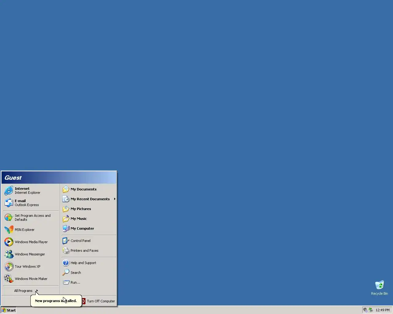Click the Safely Remove Hardware tray icon
Image resolution: width=393 pixels, height=314 pixels.
tap(371, 310)
